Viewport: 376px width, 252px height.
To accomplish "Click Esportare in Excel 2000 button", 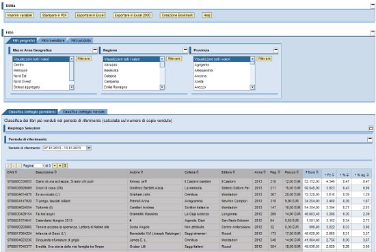I will (x=133, y=15).
